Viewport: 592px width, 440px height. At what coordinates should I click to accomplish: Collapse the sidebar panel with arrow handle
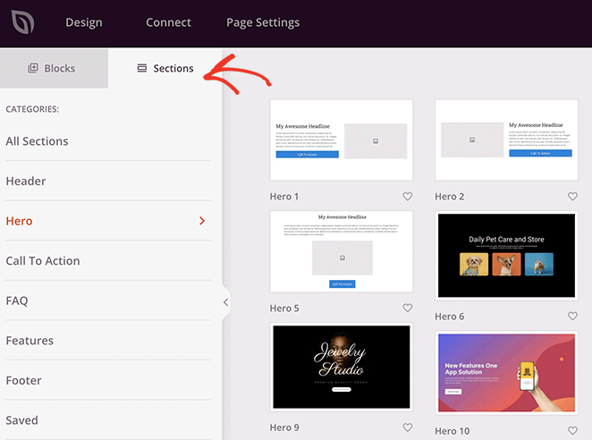(225, 302)
